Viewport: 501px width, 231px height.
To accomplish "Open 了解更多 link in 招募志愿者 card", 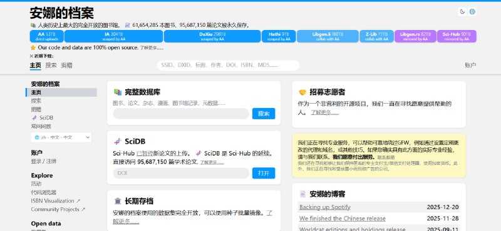I will 325,112.
